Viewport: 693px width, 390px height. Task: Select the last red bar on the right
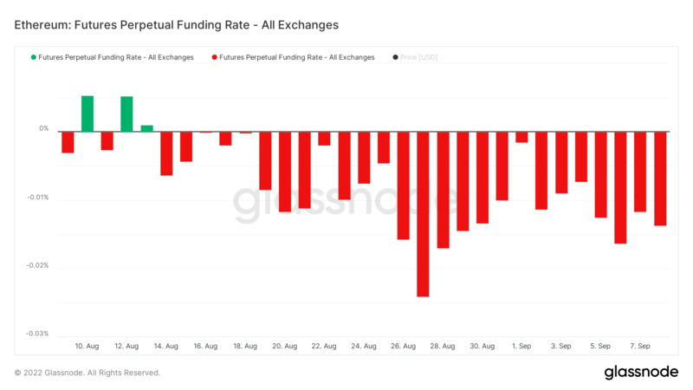[660, 179]
